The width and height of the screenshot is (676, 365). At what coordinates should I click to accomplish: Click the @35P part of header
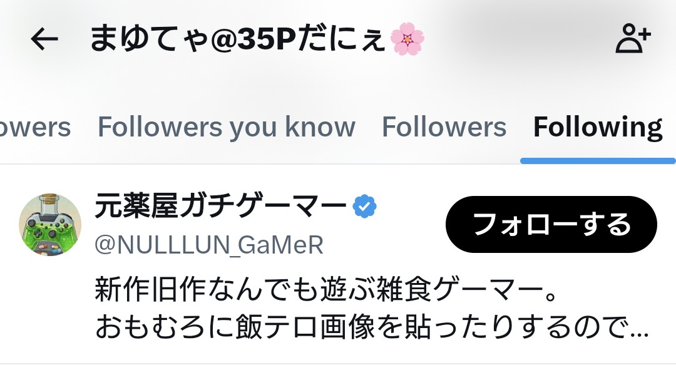(253, 39)
